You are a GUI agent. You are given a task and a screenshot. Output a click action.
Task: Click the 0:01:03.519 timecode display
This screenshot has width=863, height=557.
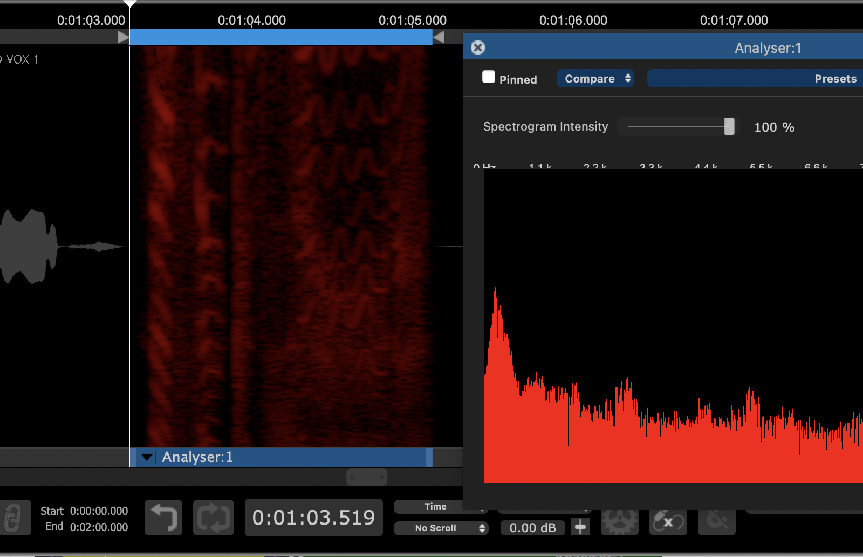313,518
